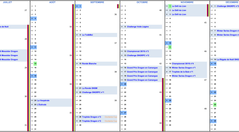The width and height of the screenshot is (239, 132).
Task: Click Le Défi du Lion on November 1
Action: [x=179, y=6]
